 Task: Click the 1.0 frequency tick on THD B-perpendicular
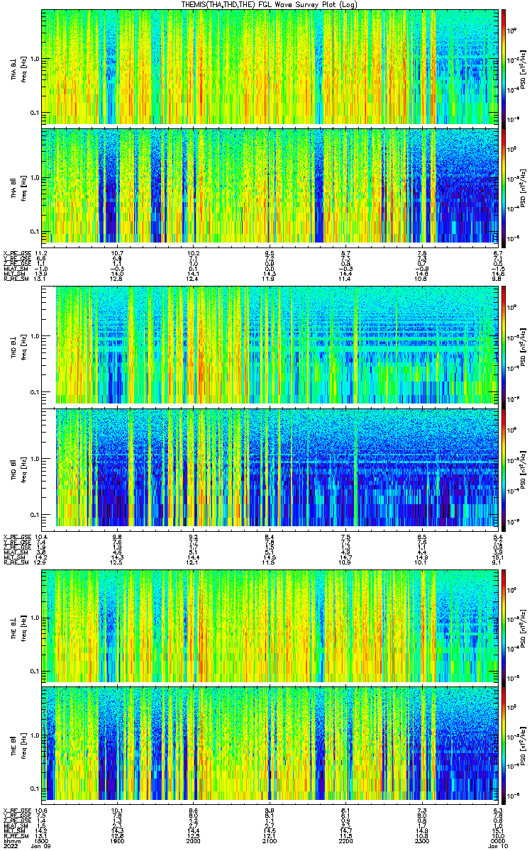coord(34,337)
